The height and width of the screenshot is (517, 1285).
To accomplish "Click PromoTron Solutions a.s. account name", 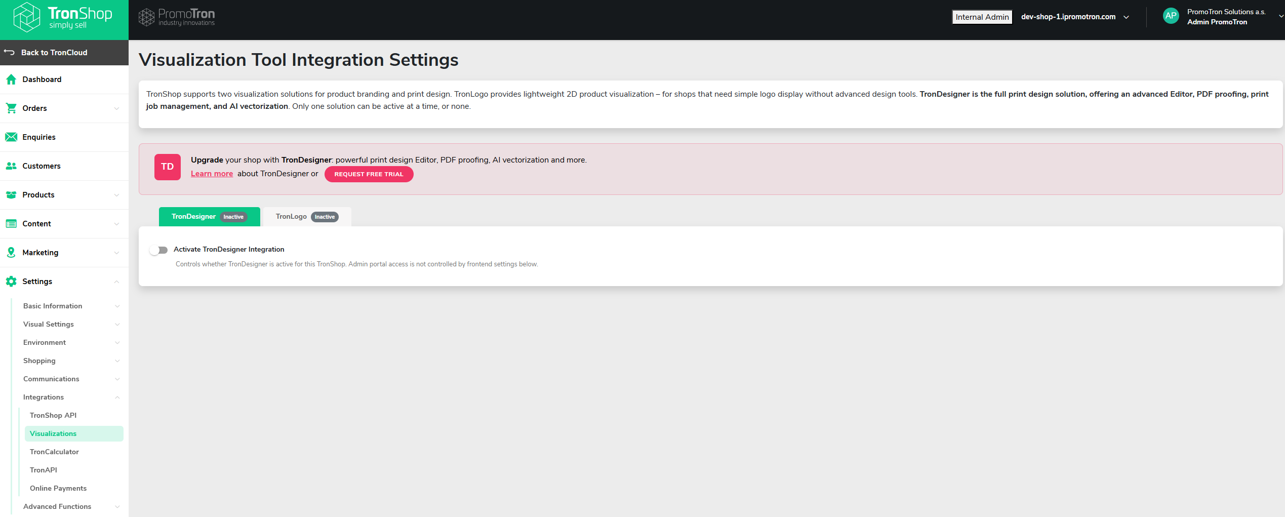I will (x=1226, y=12).
